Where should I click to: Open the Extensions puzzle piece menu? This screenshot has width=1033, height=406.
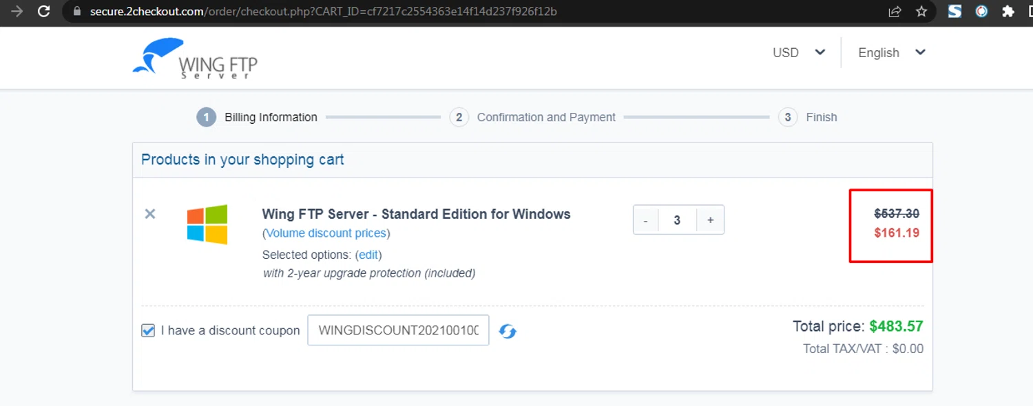point(1008,12)
